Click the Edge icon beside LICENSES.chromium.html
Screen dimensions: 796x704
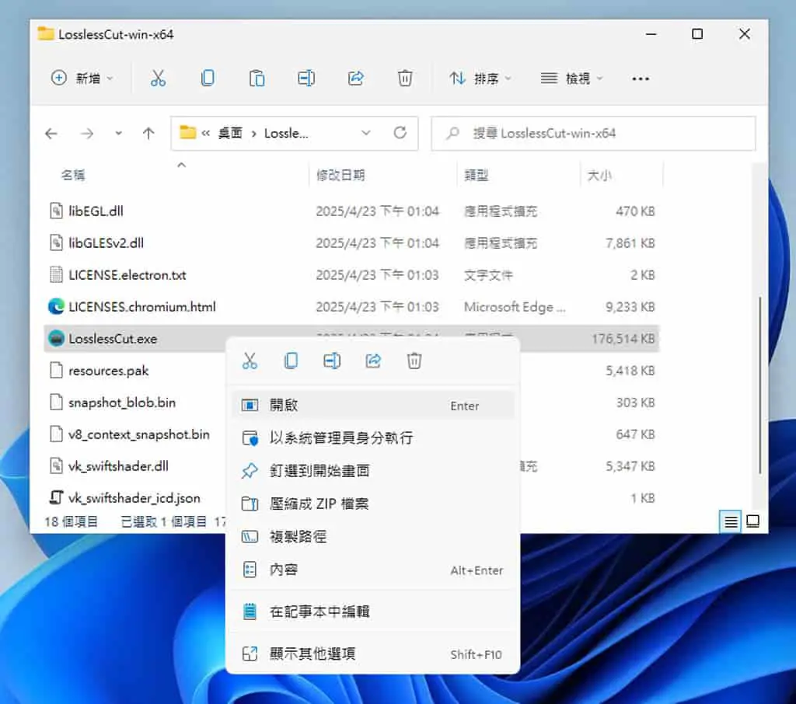[x=56, y=307]
